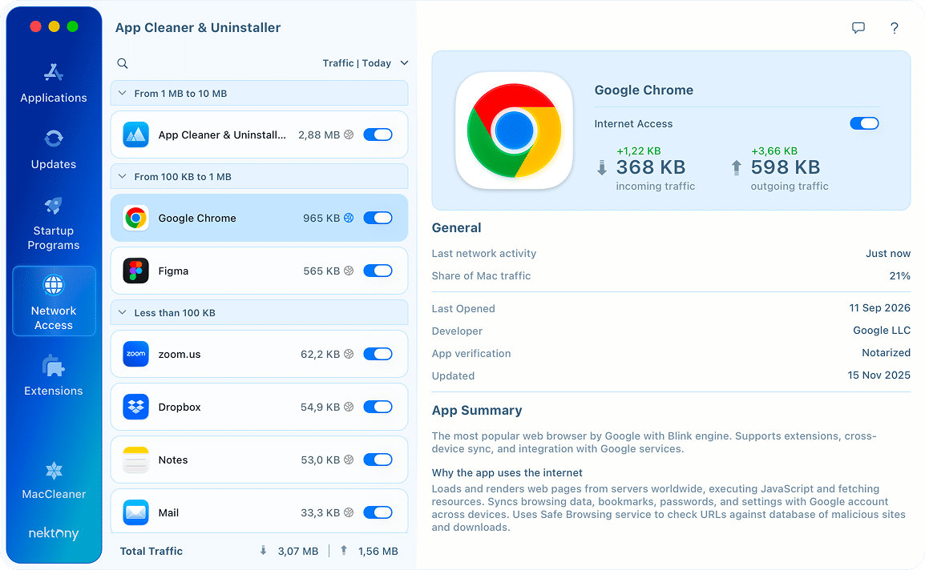The image size is (925, 570).
Task: Click the Dropbox app icon
Action: pyautogui.click(x=135, y=407)
